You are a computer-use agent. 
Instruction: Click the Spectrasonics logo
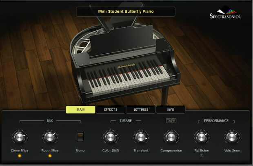pos(225,13)
